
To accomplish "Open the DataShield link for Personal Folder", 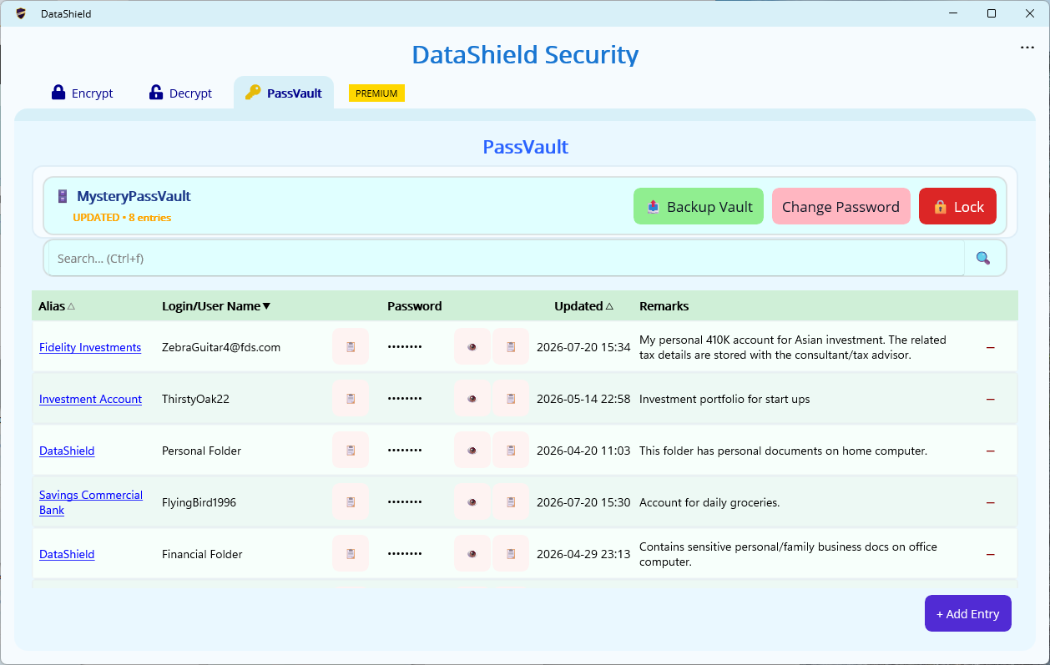I will coord(67,451).
